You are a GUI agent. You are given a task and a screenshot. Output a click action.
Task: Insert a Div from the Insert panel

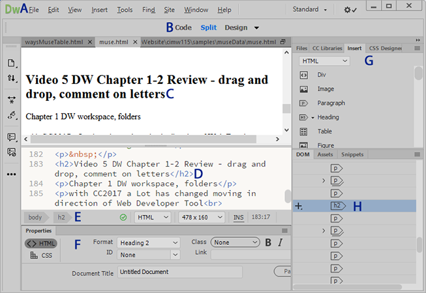321,74
